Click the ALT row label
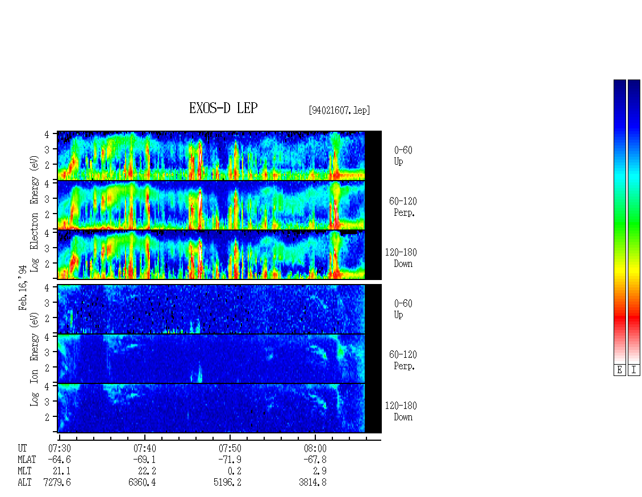Screen dimensions: 642x497 click(x=24, y=483)
